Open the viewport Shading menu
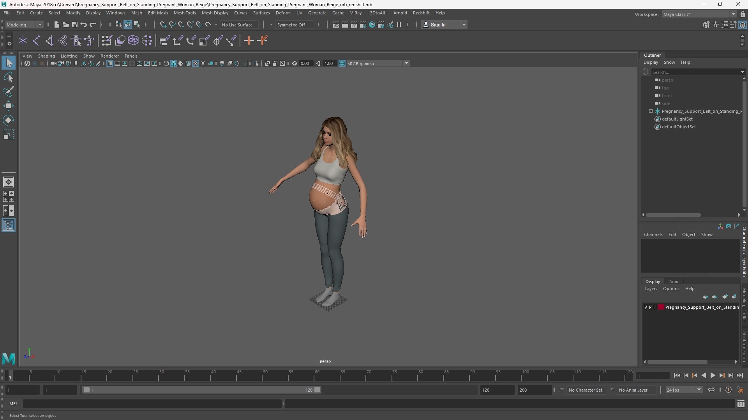The height and width of the screenshot is (420, 748). (46, 56)
